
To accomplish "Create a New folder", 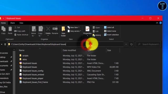I will 63,31.
